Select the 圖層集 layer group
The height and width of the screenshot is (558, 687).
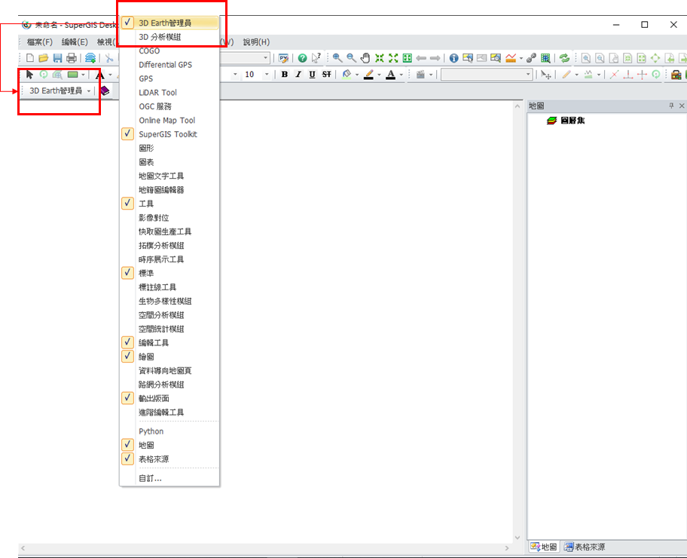[x=566, y=120]
